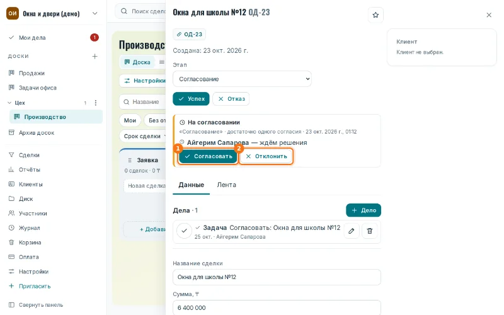Click the Клиент не выбран card
The image size is (504, 315).
442,47
